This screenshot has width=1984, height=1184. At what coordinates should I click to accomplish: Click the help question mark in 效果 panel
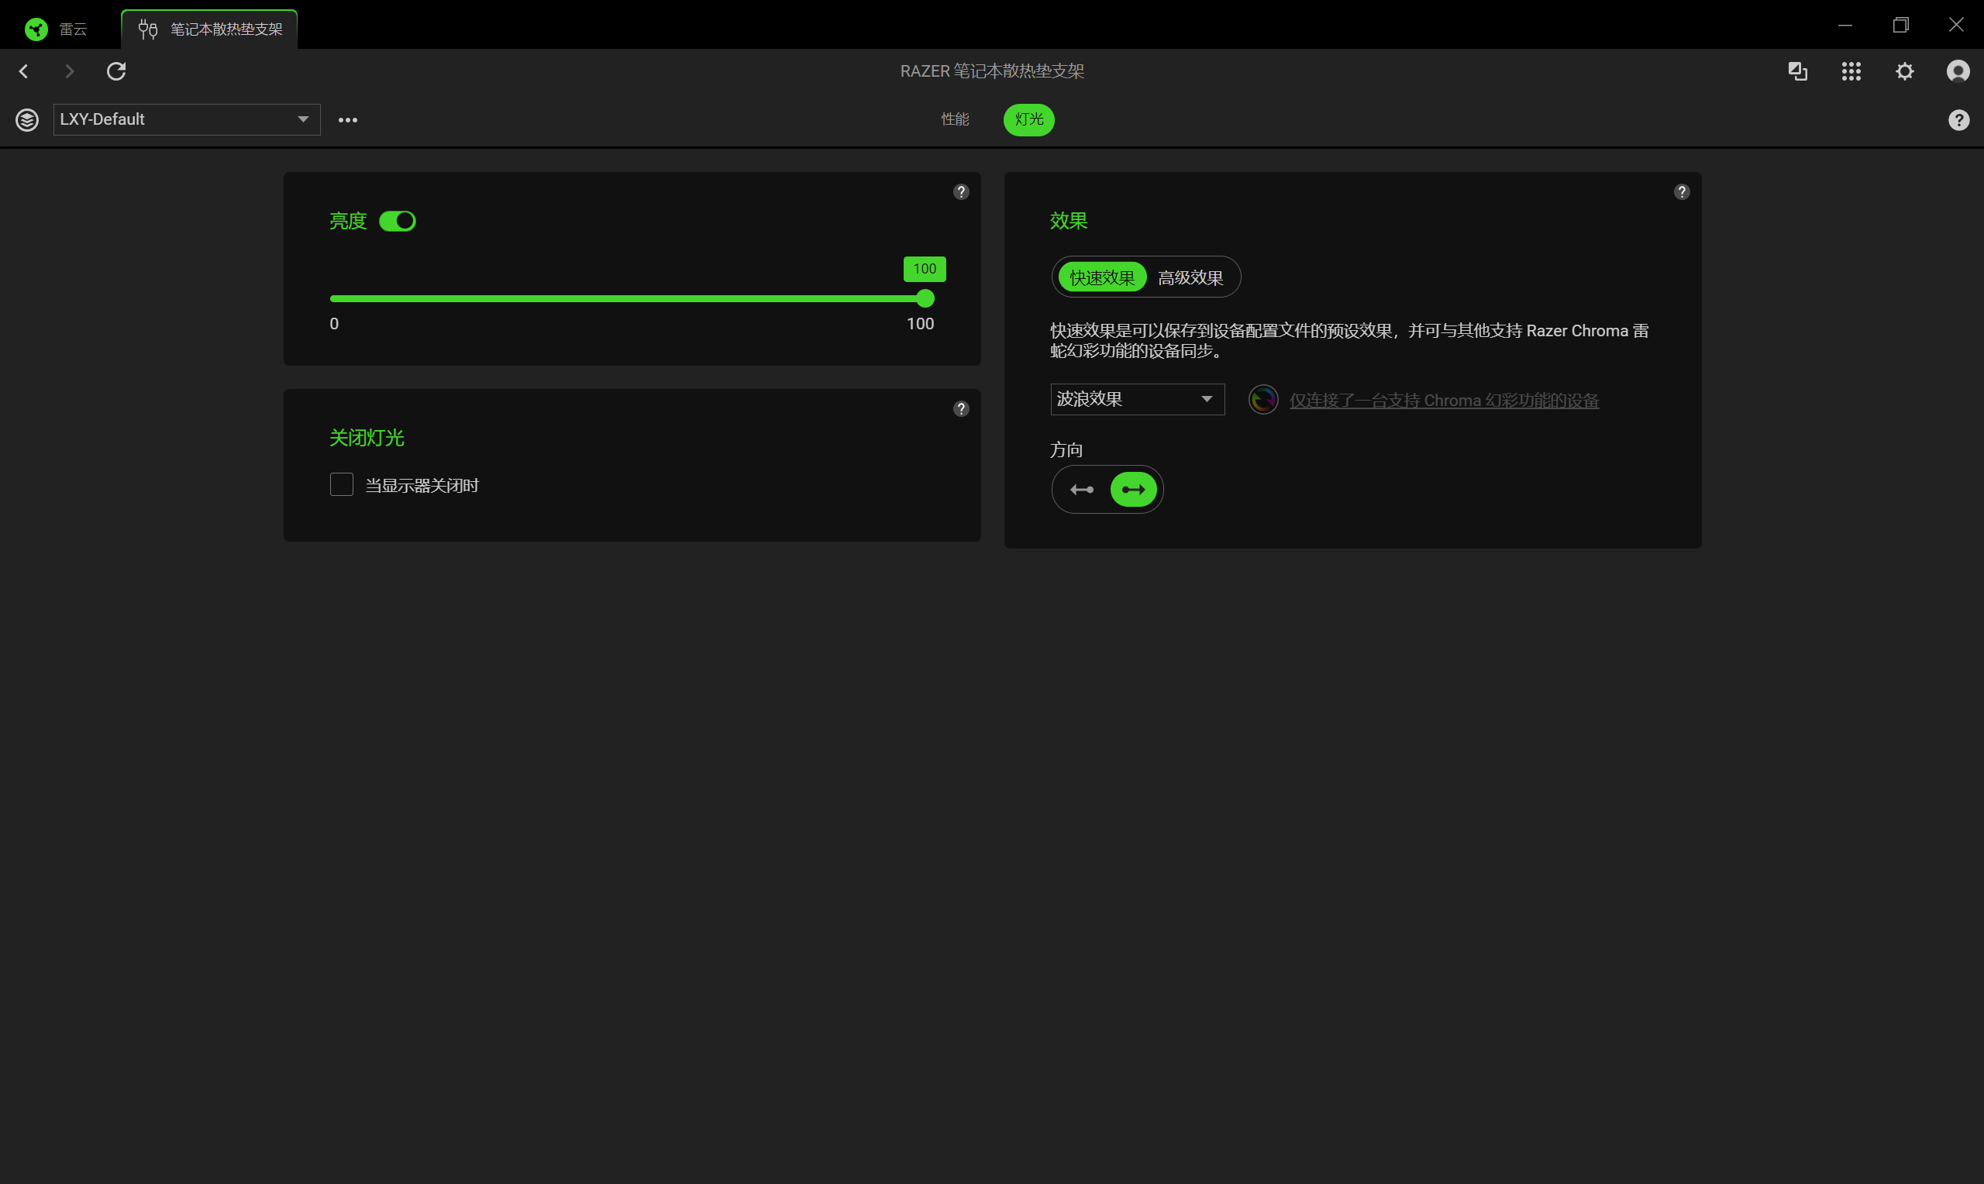tap(1681, 191)
